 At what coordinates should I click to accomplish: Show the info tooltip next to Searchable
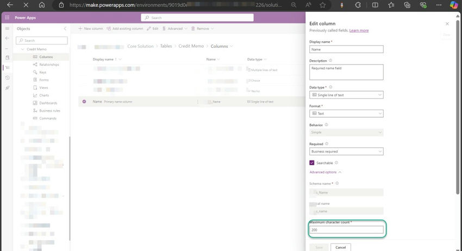click(336, 163)
